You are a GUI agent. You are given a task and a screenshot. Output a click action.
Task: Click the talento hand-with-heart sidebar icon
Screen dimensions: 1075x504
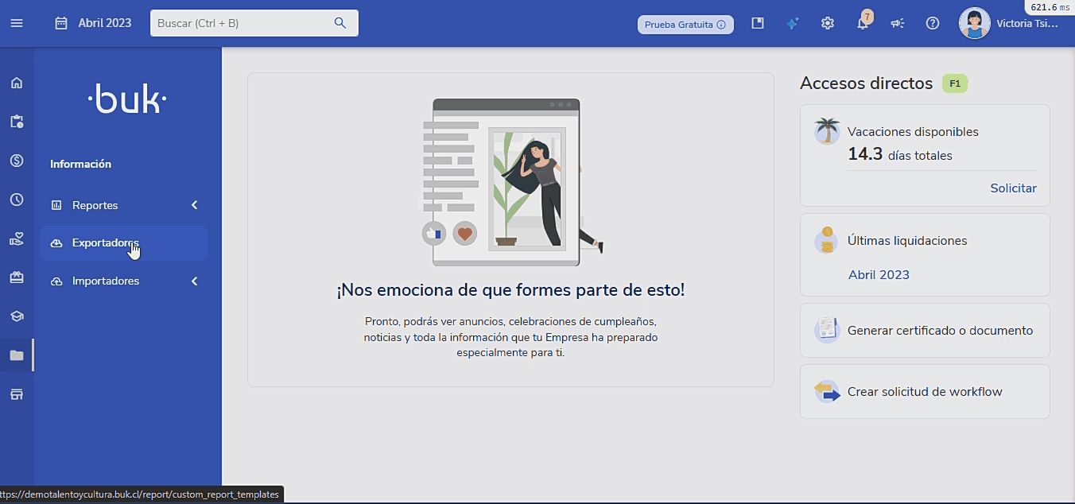pyautogui.click(x=16, y=238)
